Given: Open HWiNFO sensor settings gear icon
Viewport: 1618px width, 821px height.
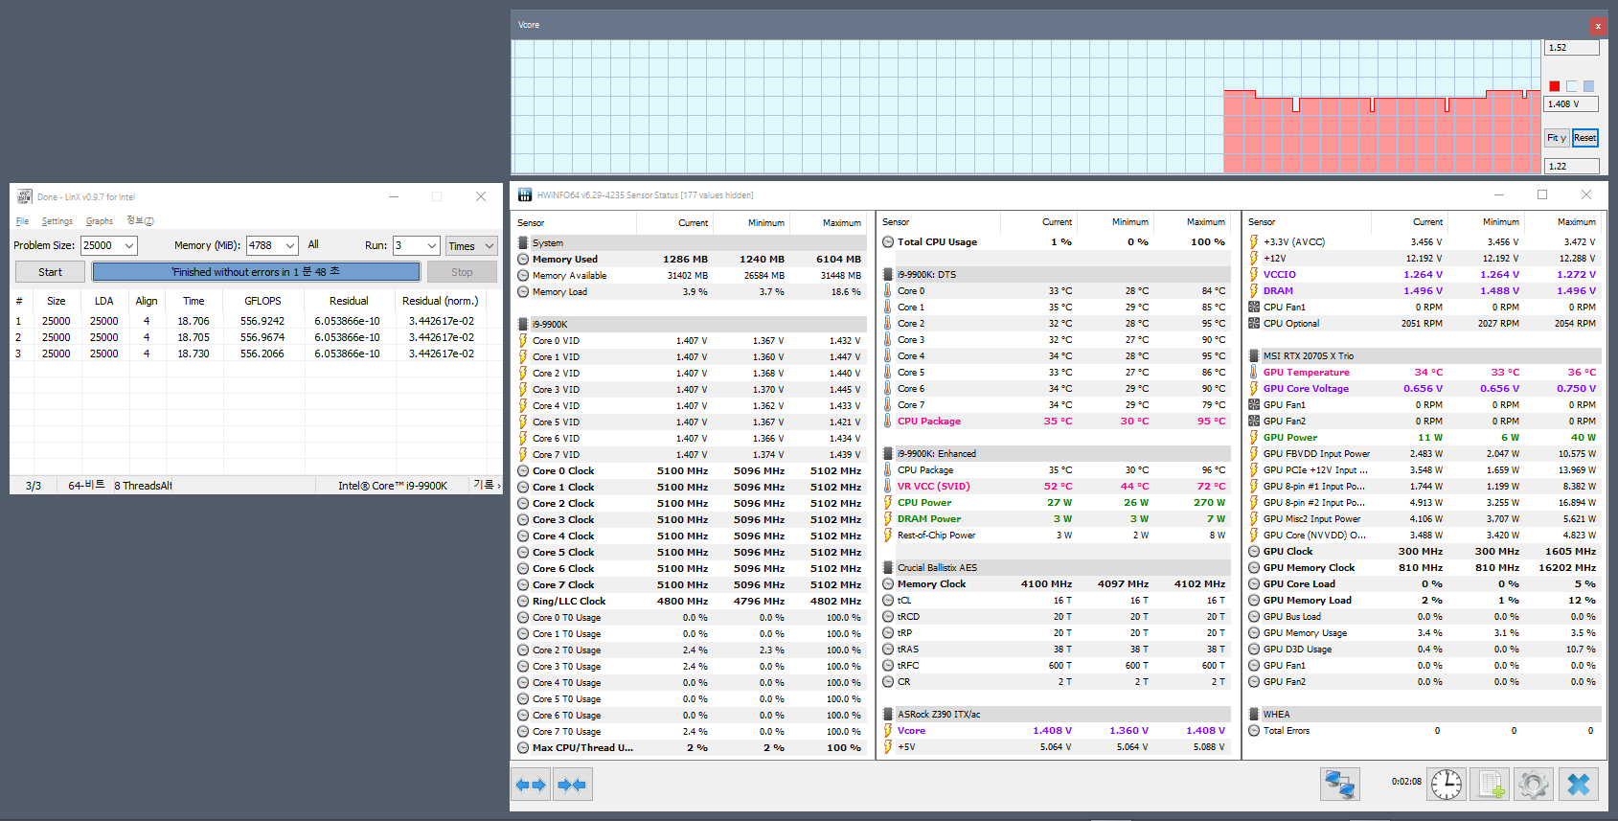Looking at the screenshot, I should coord(1533,785).
